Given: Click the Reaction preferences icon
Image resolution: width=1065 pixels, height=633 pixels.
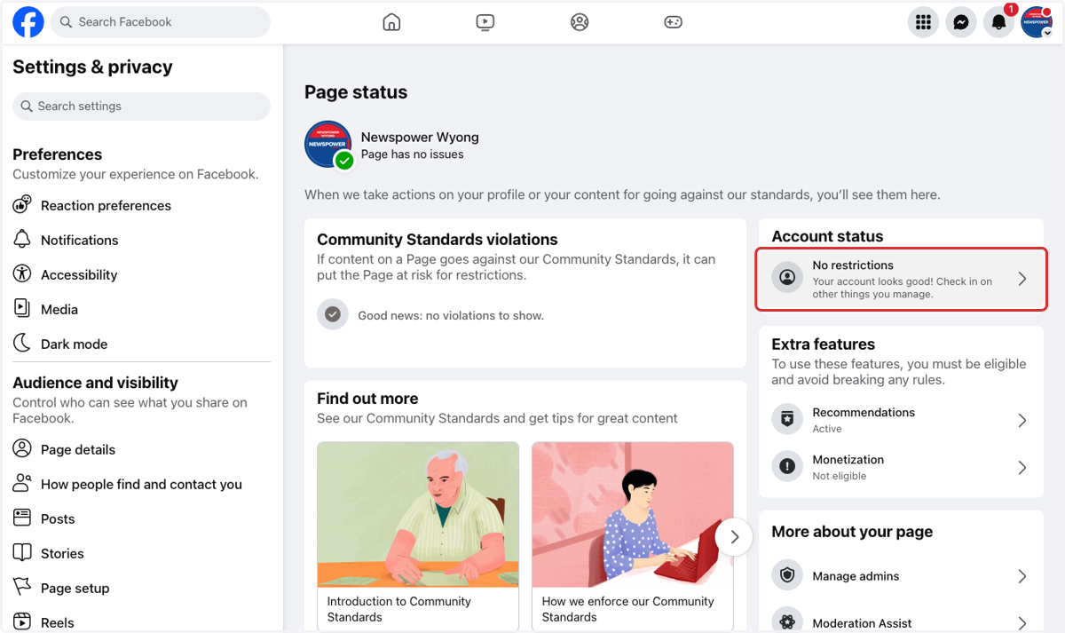Looking at the screenshot, I should point(22,205).
